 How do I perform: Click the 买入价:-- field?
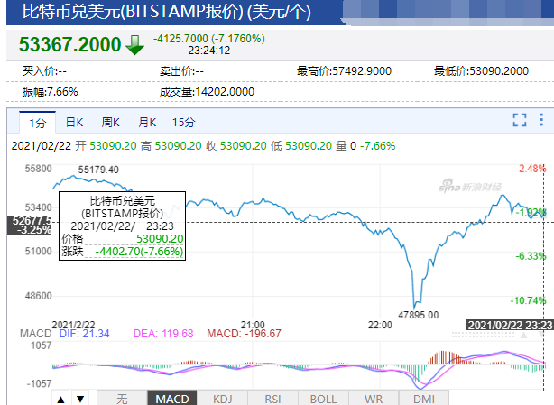point(44,71)
